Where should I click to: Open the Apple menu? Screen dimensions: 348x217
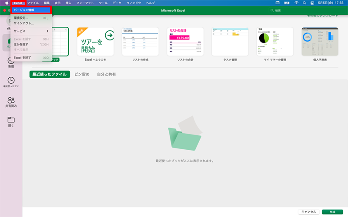coord(7,3)
